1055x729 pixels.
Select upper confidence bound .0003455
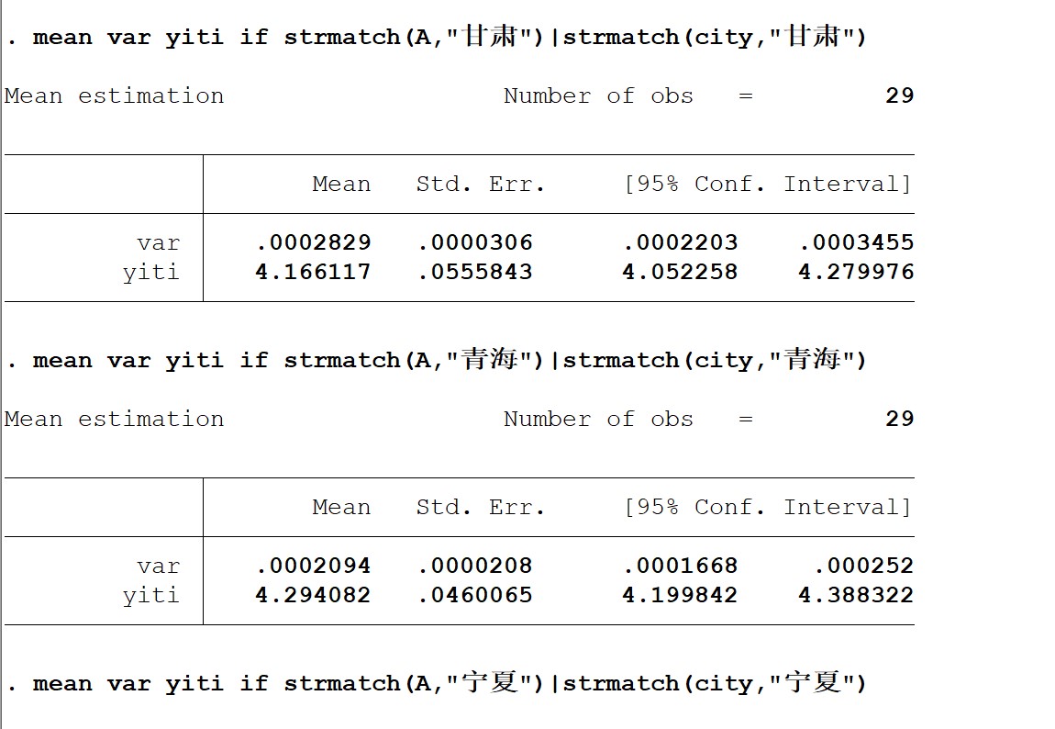[x=856, y=243]
